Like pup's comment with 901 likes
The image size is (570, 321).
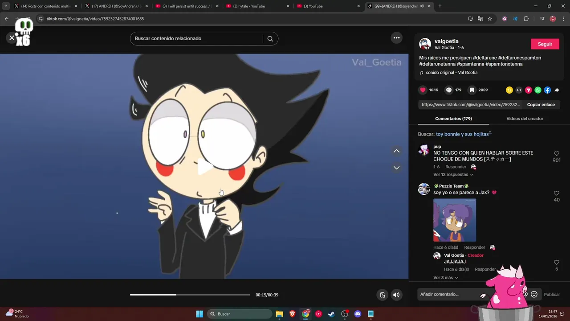pyautogui.click(x=556, y=154)
